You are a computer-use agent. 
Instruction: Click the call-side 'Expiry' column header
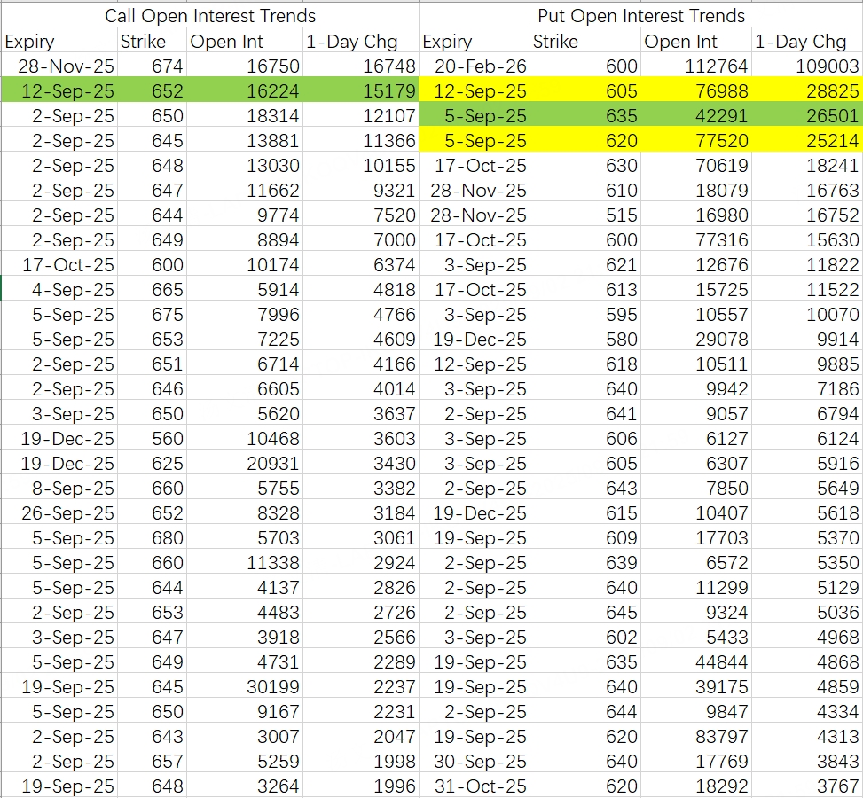[59, 42]
